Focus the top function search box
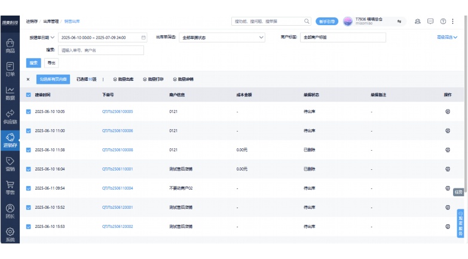 point(271,21)
